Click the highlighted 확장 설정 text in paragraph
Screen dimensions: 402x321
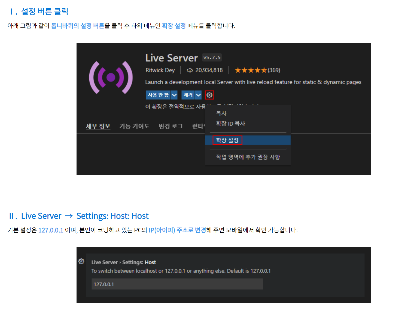pyautogui.click(x=174, y=26)
